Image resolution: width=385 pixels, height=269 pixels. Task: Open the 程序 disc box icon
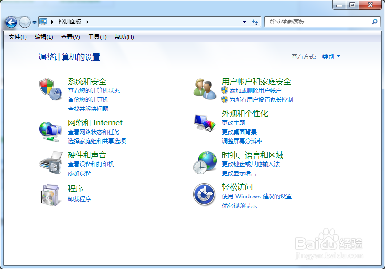(x=51, y=195)
